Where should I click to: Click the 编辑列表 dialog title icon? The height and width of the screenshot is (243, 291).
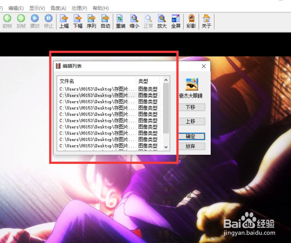(x=58, y=66)
